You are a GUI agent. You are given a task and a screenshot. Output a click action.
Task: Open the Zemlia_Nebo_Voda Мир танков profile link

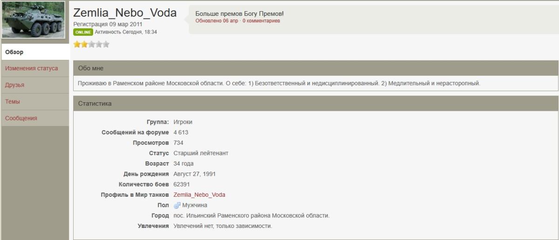(199, 195)
